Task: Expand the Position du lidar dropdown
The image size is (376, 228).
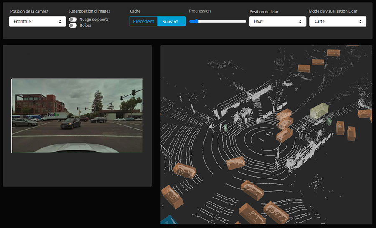Action: [x=277, y=21]
